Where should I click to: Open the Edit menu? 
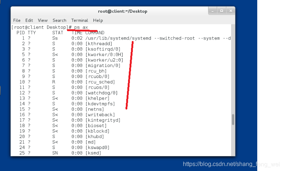point(29,20)
